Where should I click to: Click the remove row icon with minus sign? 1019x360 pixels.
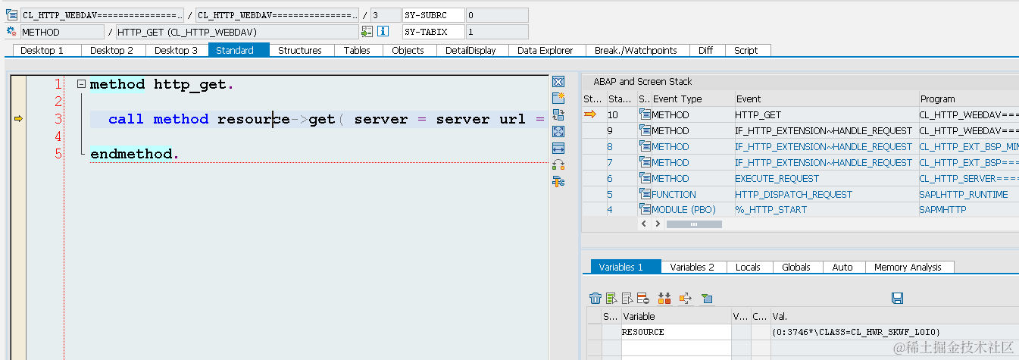(642, 299)
